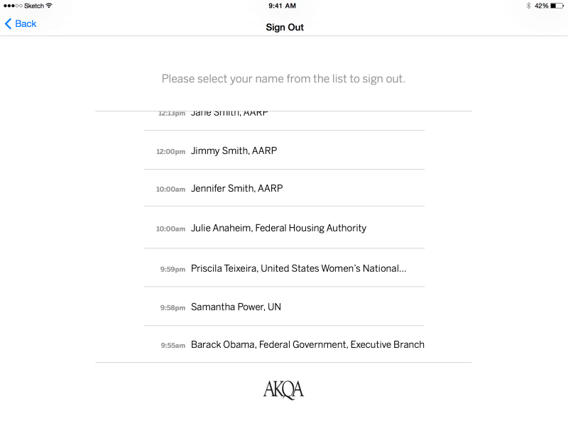Select Jimmy Smith, AARP to sign out
Viewport: 568px width, 426px height.
tap(234, 151)
